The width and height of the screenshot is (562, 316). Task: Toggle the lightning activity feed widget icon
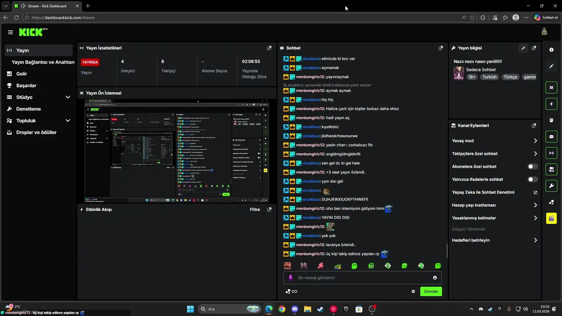(x=551, y=104)
